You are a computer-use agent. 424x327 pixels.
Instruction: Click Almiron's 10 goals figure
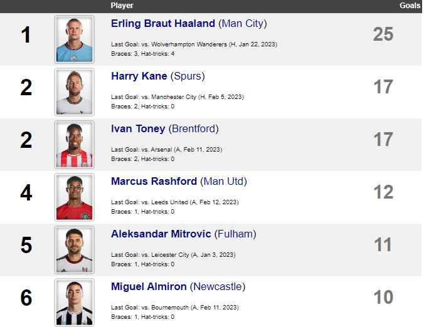[383, 298]
